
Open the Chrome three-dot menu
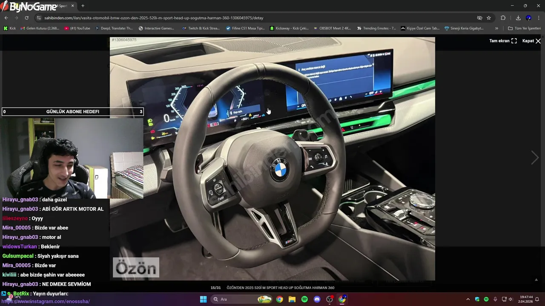(539, 18)
